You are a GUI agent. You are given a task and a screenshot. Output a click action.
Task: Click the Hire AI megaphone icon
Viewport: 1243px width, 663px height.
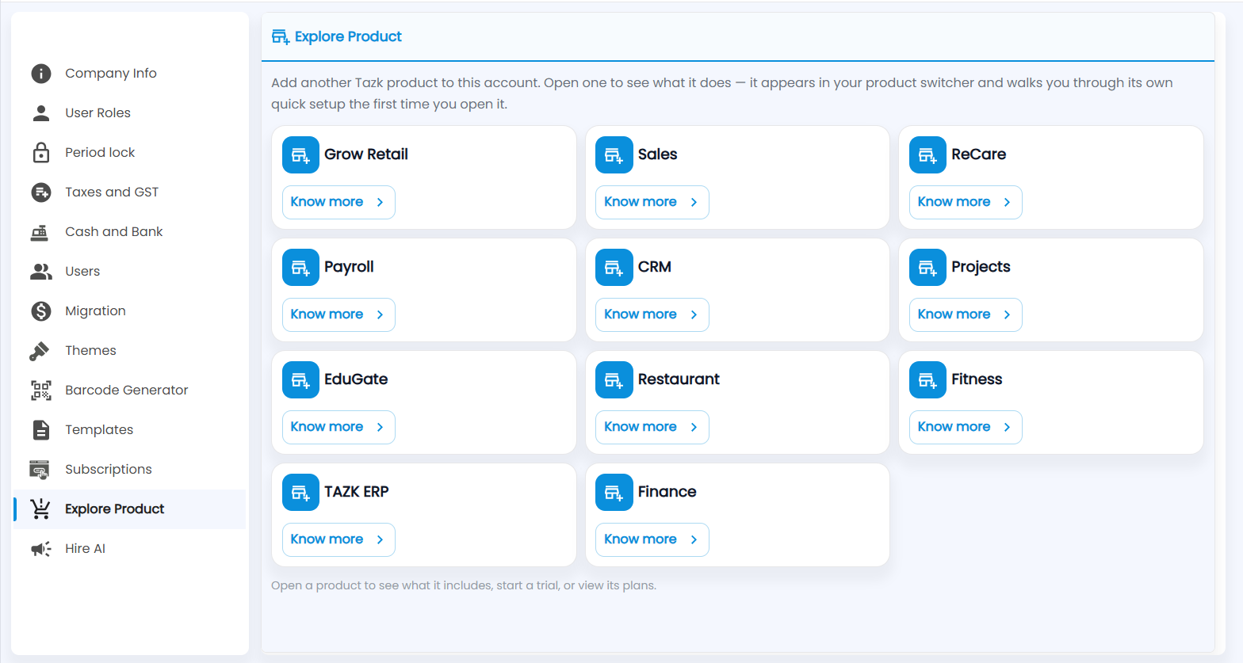[x=40, y=549]
